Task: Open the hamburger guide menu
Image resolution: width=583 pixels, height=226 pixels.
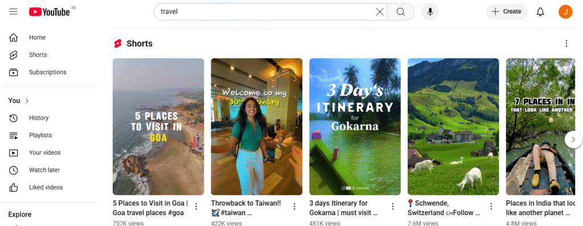Action: [14, 11]
